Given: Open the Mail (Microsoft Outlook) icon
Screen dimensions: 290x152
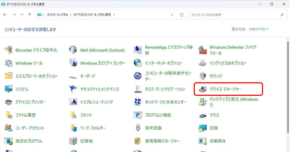Looking at the screenshot, I should [x=73, y=50].
